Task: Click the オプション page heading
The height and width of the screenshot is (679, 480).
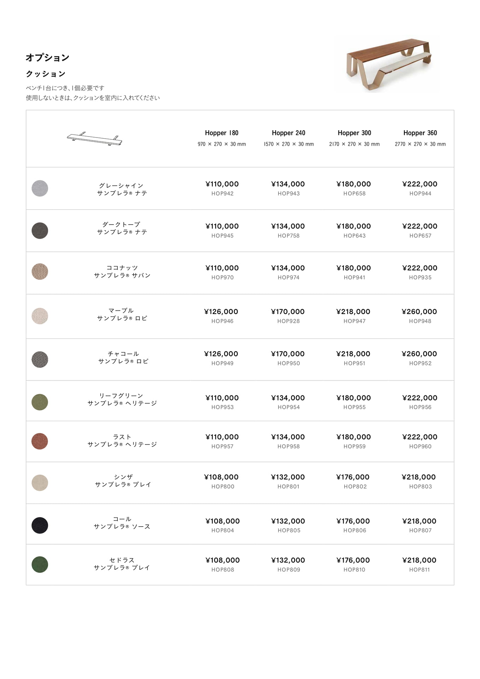Action: coord(47,58)
